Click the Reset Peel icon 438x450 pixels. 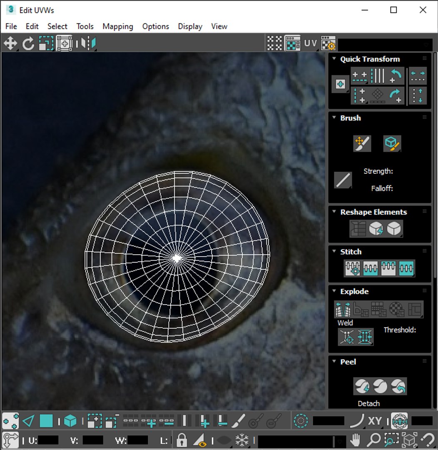(398, 386)
